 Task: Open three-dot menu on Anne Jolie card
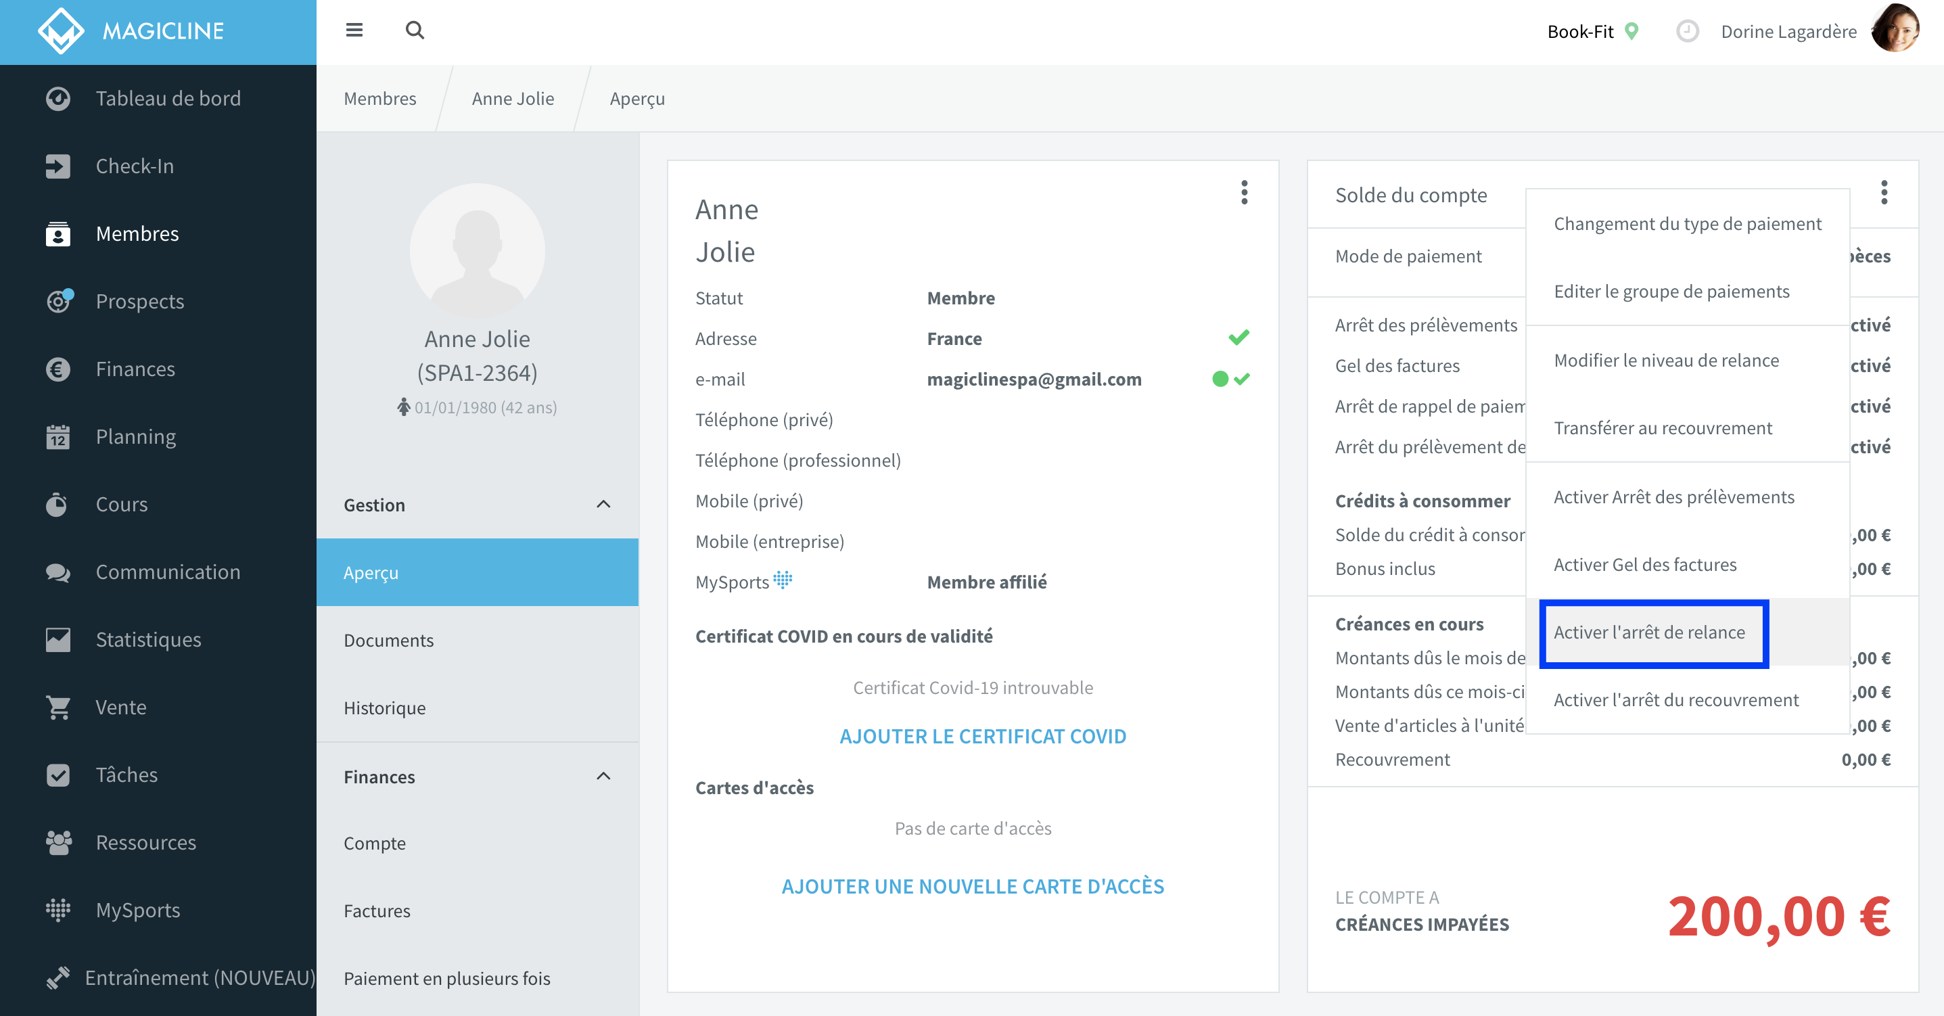coord(1245,193)
